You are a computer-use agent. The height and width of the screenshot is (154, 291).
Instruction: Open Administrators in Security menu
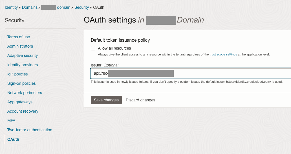(x=20, y=46)
